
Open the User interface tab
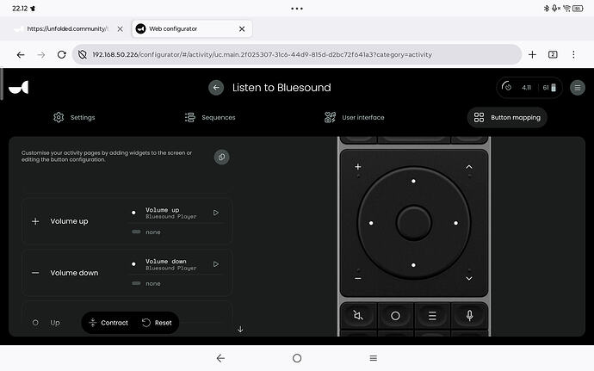click(354, 117)
